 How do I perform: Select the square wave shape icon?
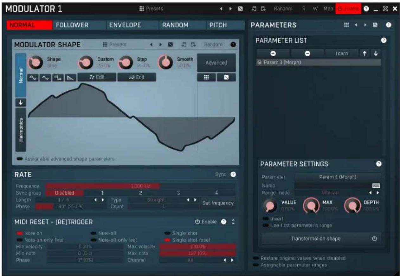click(x=57, y=78)
